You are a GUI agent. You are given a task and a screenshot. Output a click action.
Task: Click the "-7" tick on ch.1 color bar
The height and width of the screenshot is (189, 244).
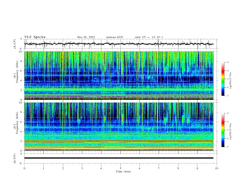click(227, 96)
